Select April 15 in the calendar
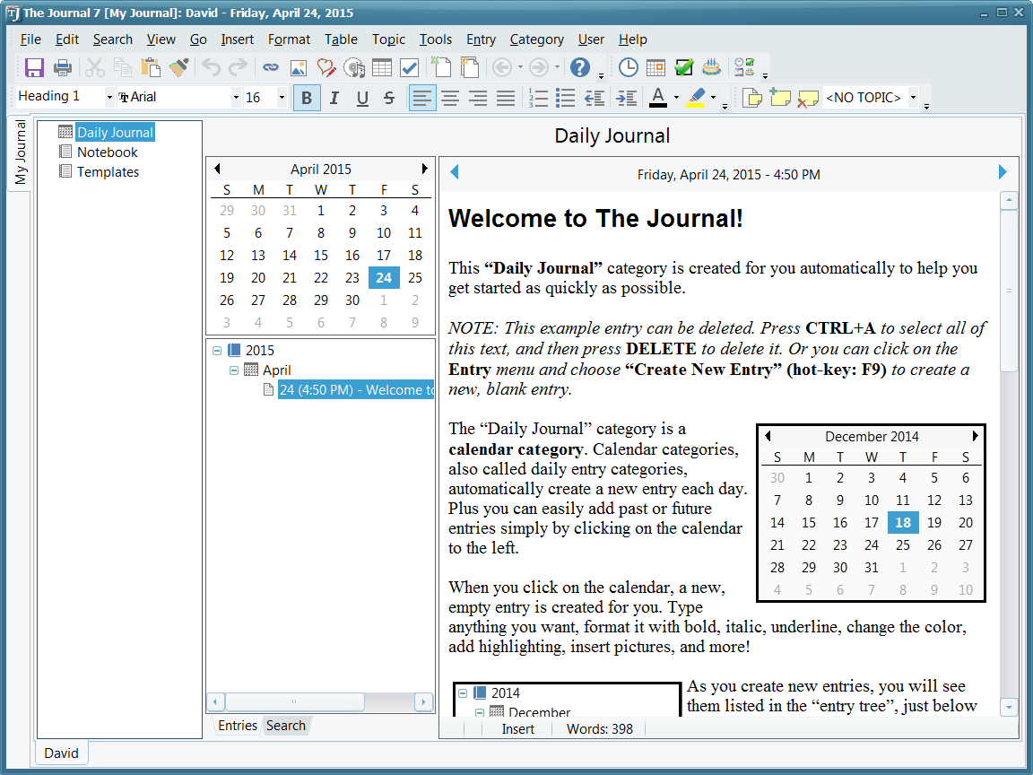The image size is (1033, 775). pyautogui.click(x=321, y=256)
